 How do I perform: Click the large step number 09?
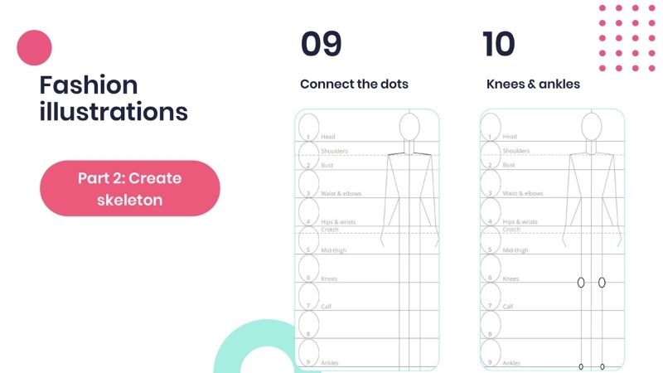coord(321,45)
